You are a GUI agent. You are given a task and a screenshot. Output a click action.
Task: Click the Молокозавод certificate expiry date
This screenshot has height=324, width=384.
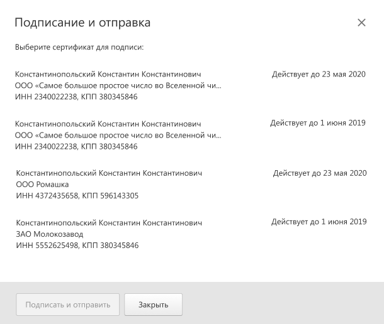click(319, 222)
